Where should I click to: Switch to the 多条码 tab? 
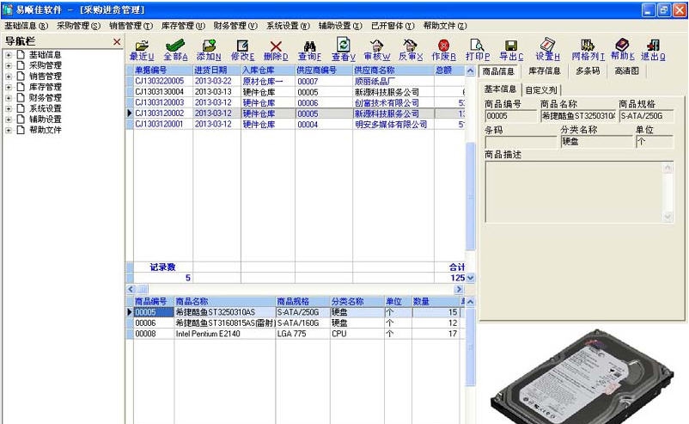pos(588,71)
